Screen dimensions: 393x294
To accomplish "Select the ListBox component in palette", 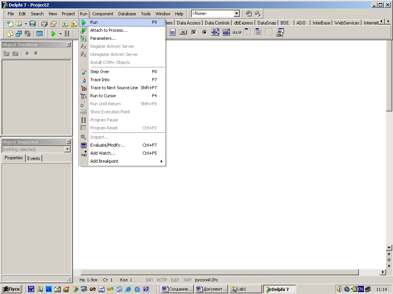I will tap(215, 32).
